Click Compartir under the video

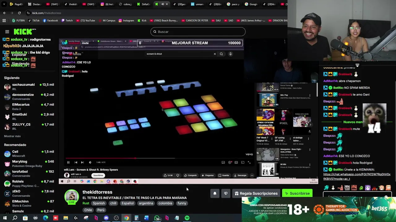[190, 175]
